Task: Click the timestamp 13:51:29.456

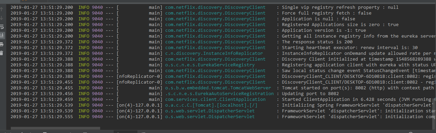Action: coord(57,93)
